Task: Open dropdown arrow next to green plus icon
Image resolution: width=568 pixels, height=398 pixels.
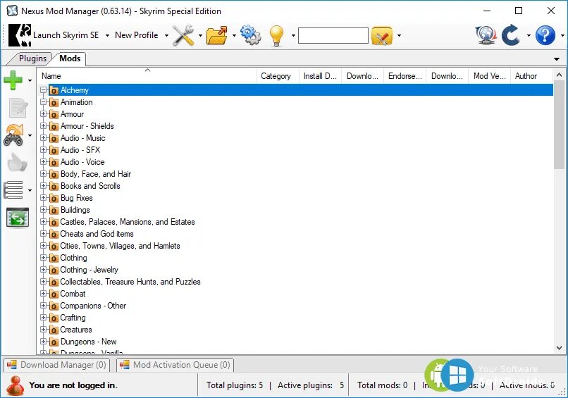Action: 30,80
